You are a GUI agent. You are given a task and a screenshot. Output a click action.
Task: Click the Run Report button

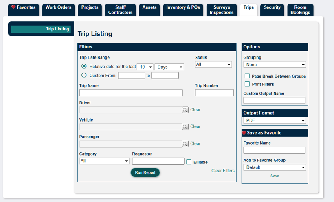pos(145,172)
